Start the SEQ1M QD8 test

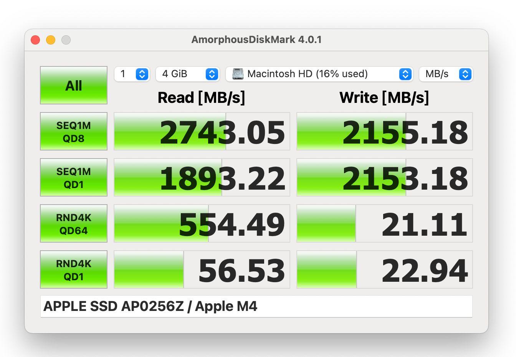[x=73, y=131]
